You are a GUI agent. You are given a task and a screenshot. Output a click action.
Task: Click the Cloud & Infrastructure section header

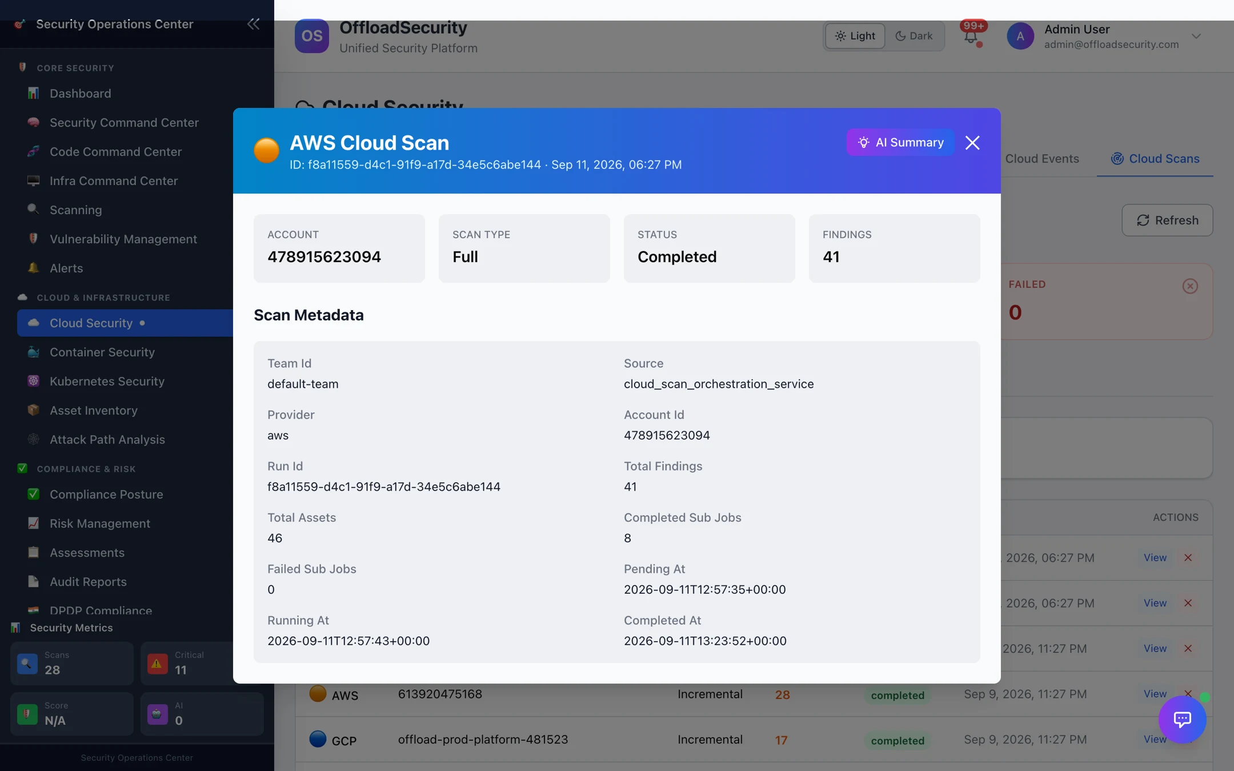pos(103,298)
